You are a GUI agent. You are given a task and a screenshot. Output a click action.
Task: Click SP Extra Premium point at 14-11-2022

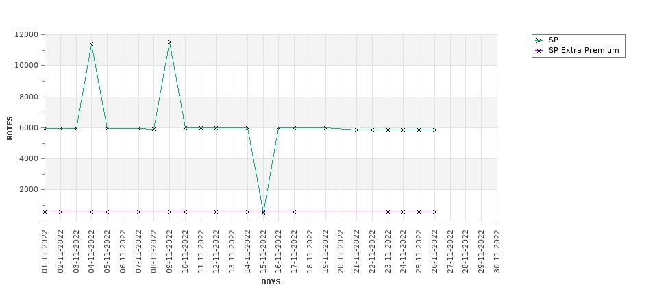click(x=247, y=212)
